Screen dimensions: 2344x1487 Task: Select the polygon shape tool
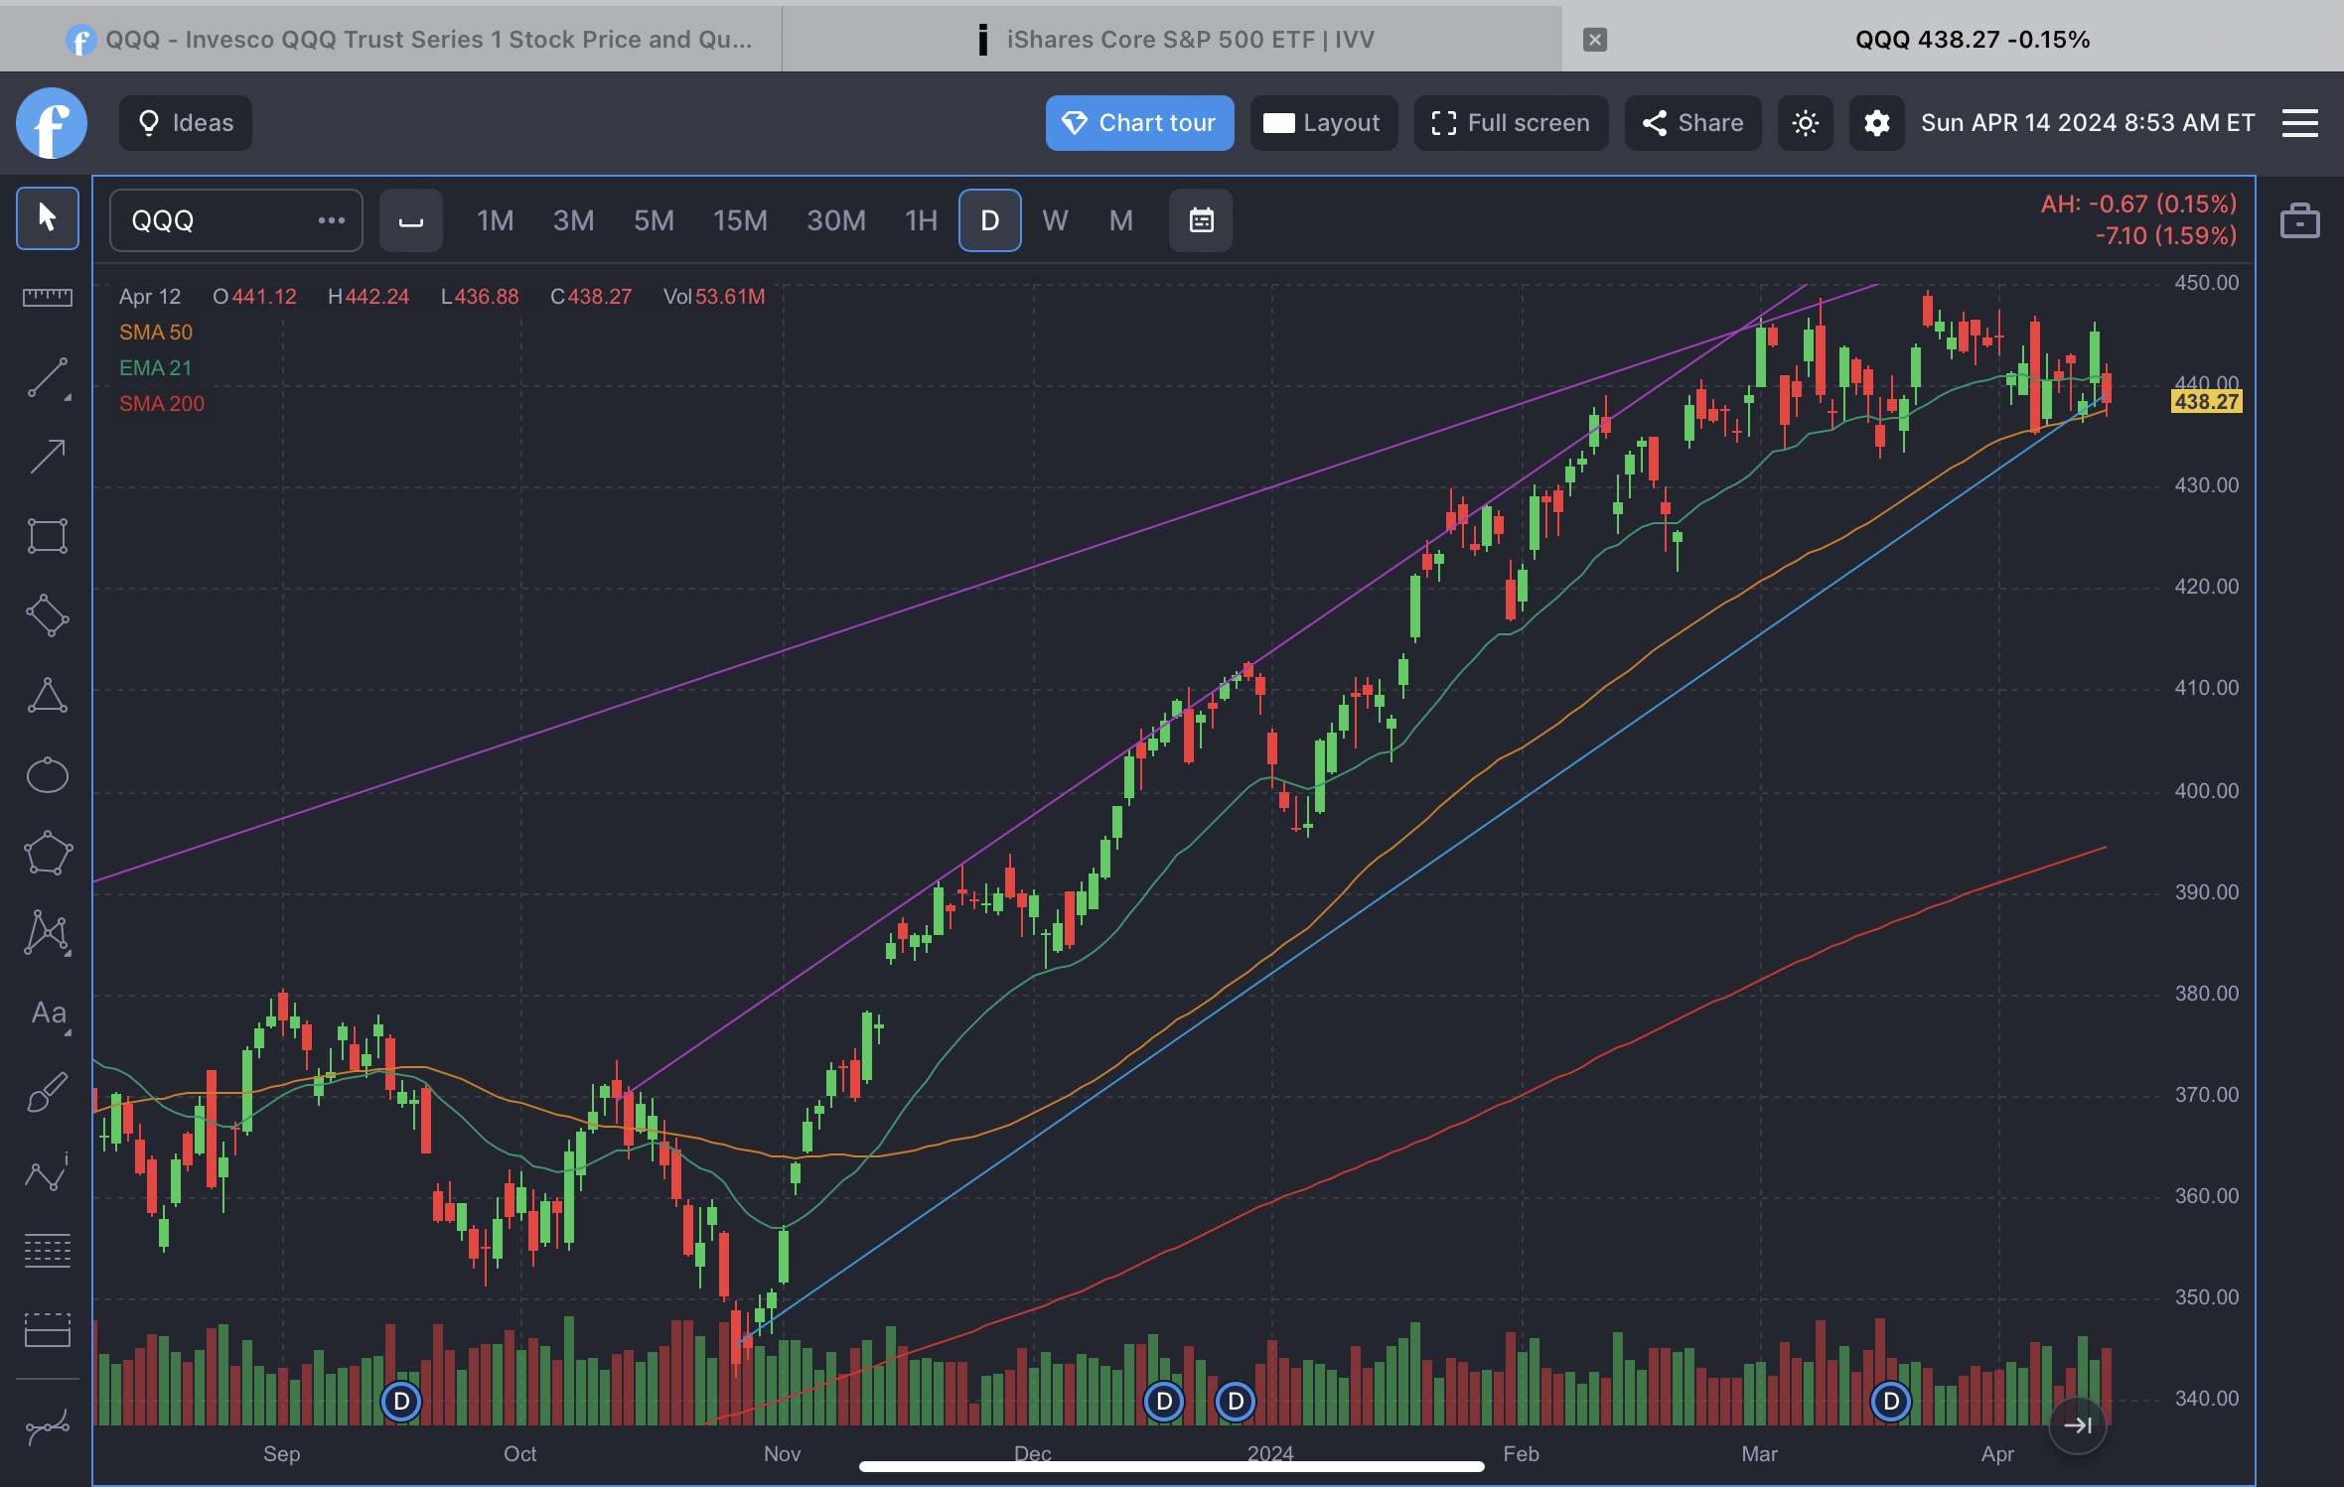pyautogui.click(x=47, y=854)
